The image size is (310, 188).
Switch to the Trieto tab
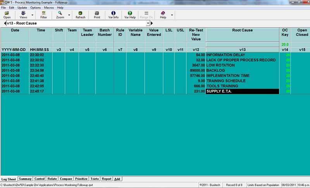(95, 179)
